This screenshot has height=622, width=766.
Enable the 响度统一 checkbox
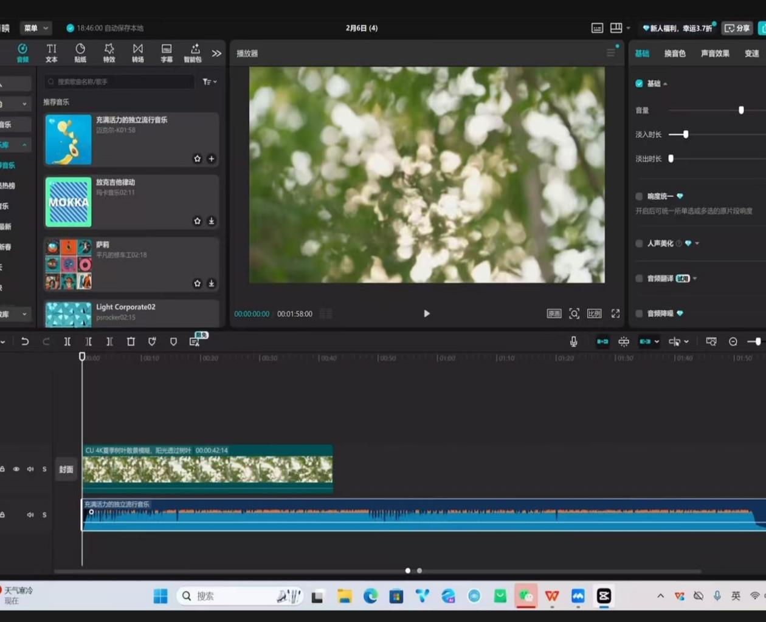pyautogui.click(x=639, y=196)
